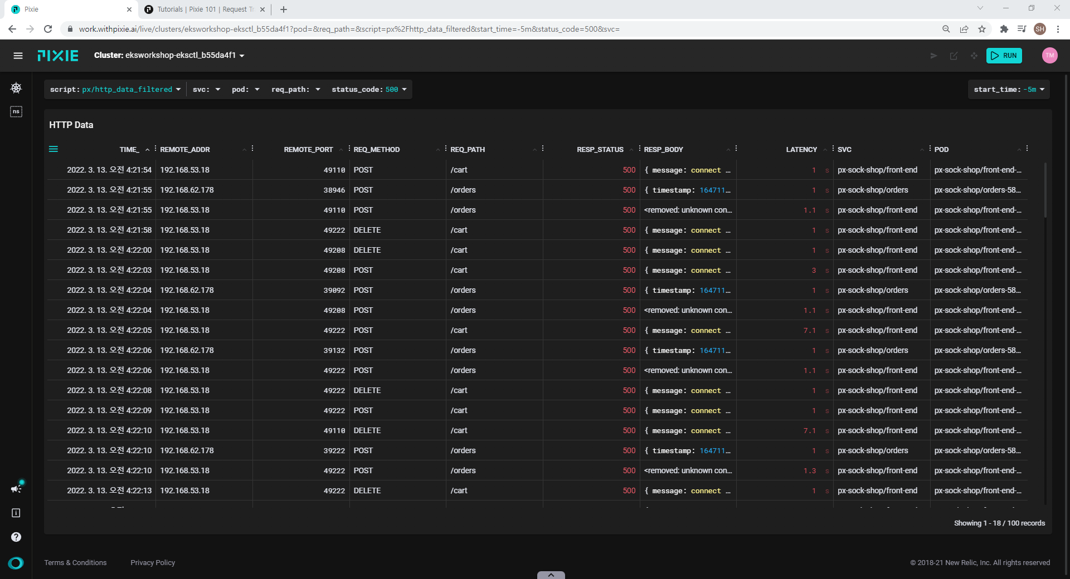Sort table by the REQ_PATH column header

tap(468, 150)
